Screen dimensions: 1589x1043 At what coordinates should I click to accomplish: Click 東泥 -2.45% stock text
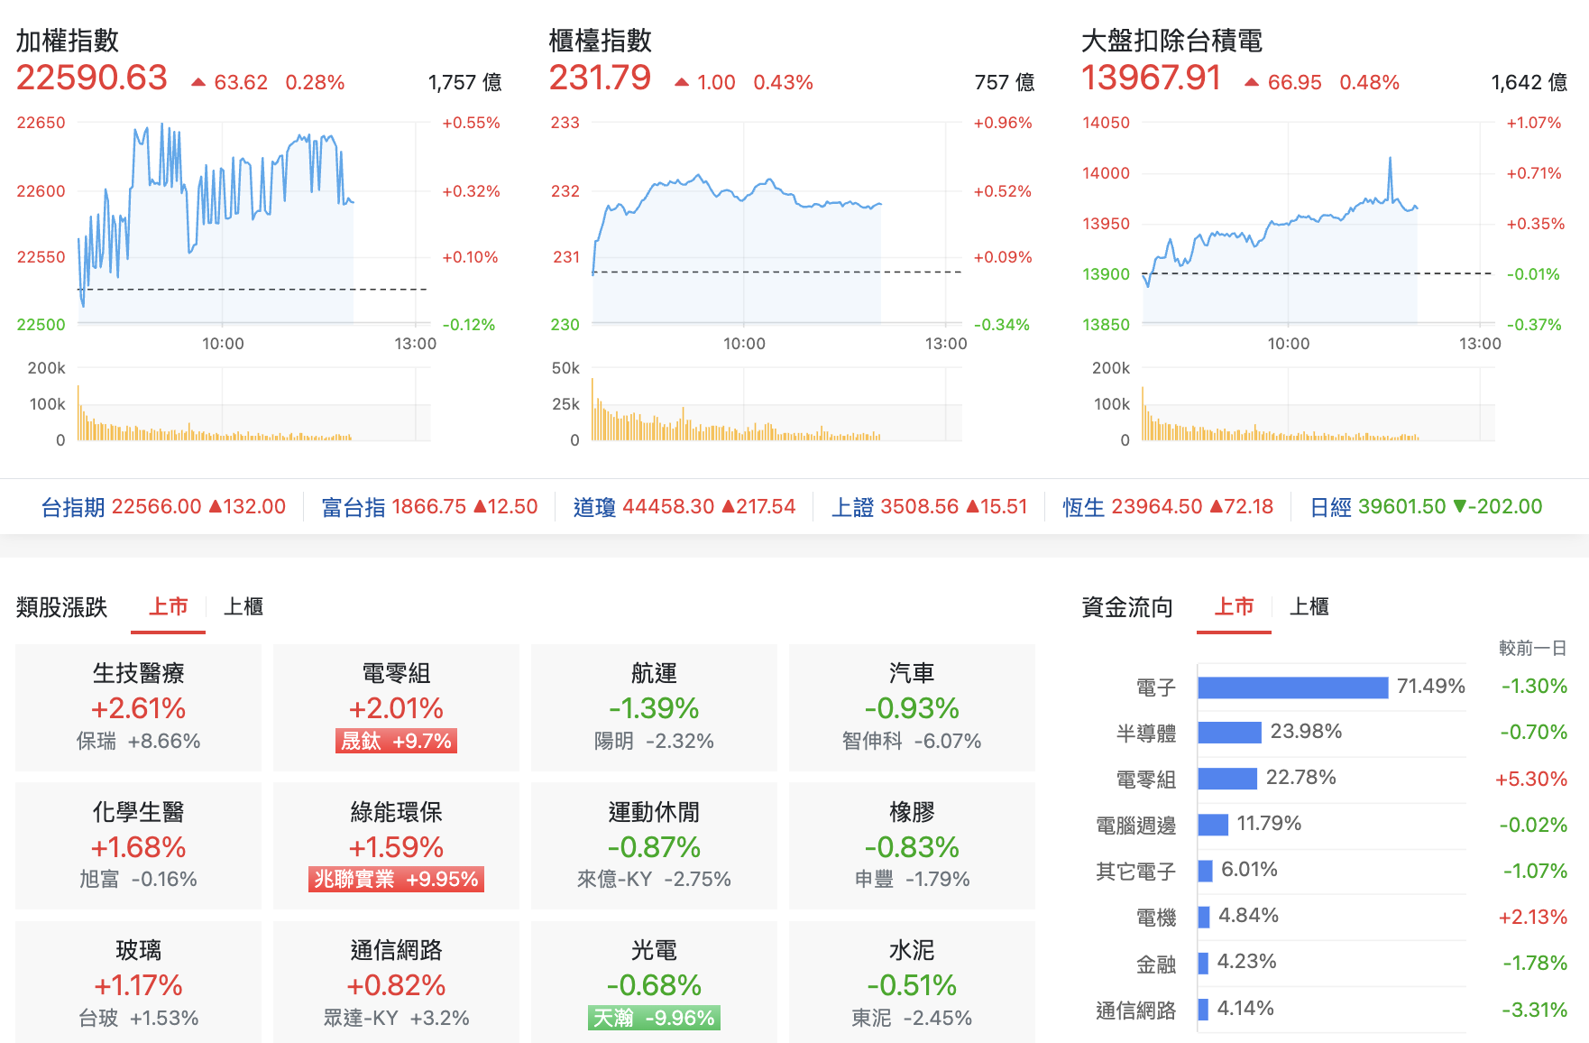[912, 1018]
